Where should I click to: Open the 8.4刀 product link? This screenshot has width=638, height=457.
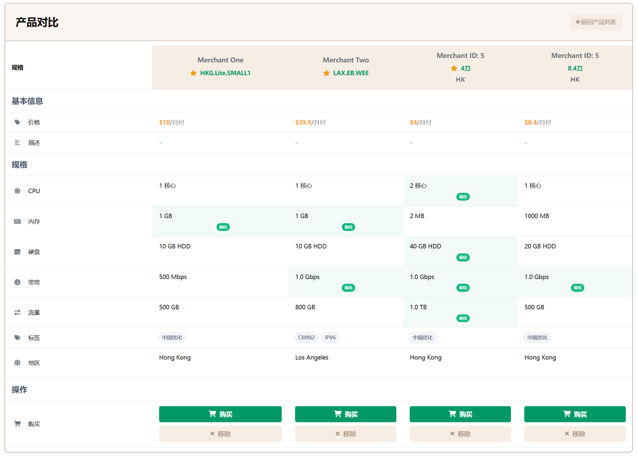point(575,69)
